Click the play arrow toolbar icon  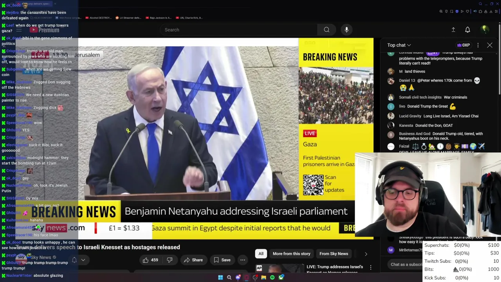click(462, 11)
